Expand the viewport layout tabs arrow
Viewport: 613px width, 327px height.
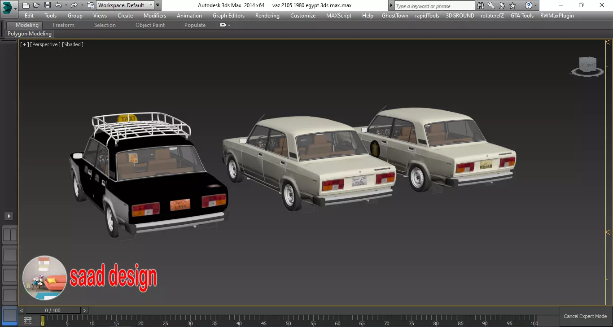pos(9,216)
